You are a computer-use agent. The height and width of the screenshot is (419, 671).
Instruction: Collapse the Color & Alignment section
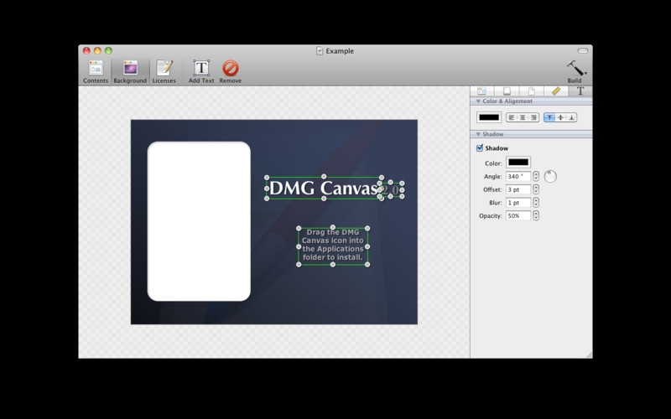coord(478,101)
